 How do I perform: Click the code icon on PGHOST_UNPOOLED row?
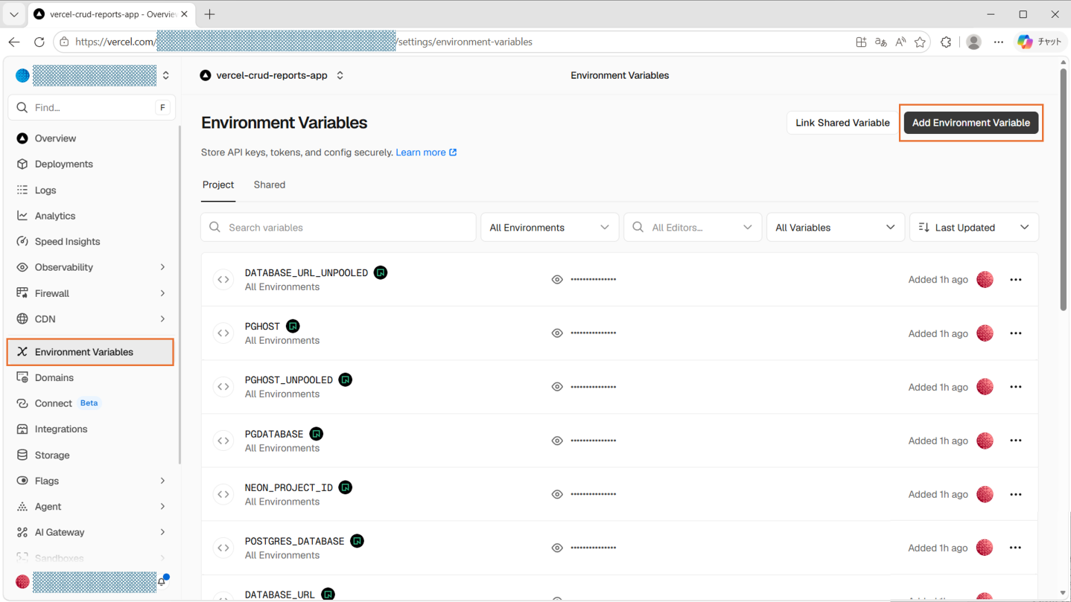[223, 387]
